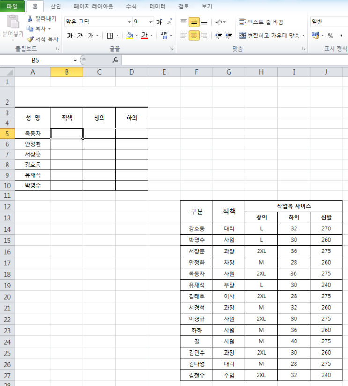The image size is (348, 386).
Task: Switch to the Review (검토) tab
Action: [x=183, y=7]
